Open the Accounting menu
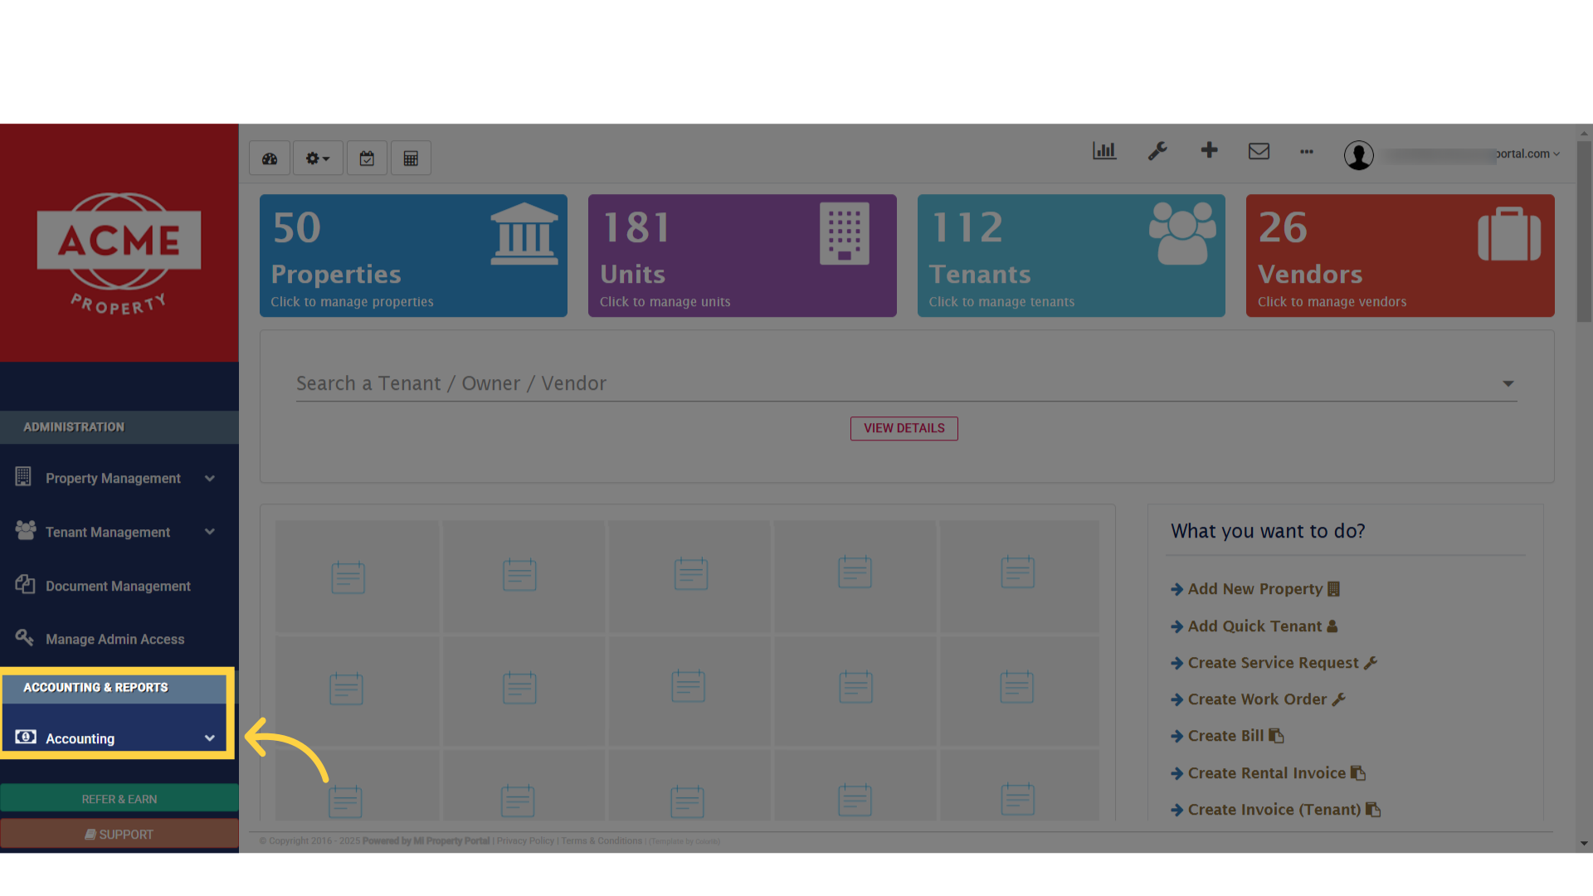Viewport: 1593px width, 896px height. (x=119, y=738)
